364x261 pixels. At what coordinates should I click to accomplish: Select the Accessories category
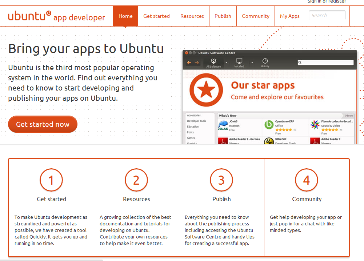tap(194, 115)
